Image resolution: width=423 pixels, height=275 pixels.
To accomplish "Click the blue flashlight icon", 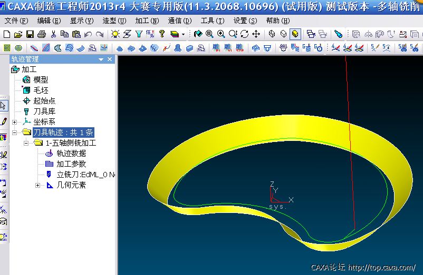I will click(x=338, y=34).
